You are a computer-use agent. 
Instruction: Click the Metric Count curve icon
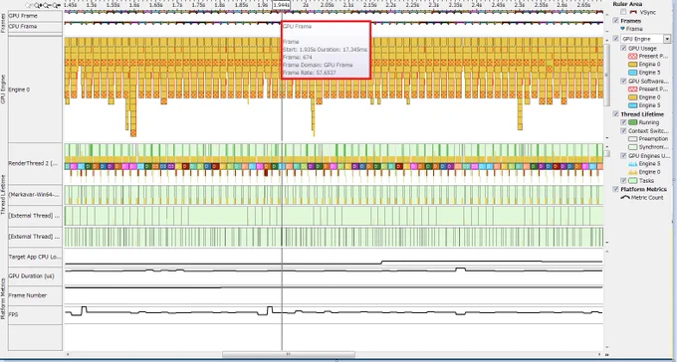click(625, 197)
